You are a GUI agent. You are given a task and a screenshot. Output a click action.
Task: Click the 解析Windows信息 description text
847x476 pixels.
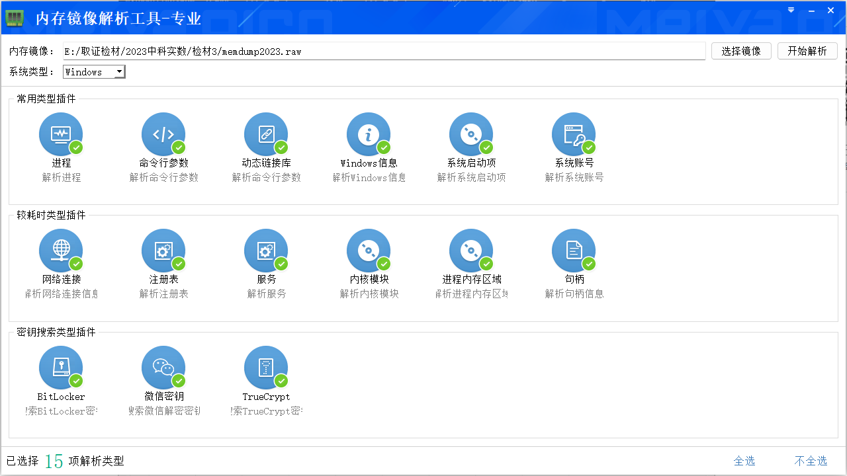point(369,177)
